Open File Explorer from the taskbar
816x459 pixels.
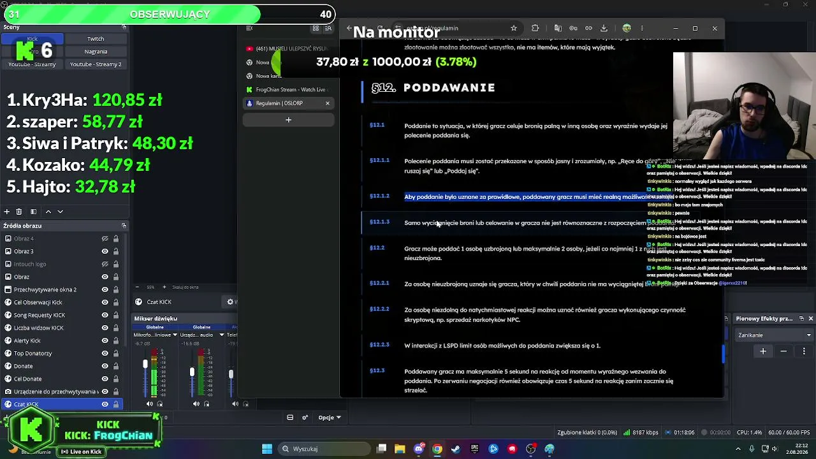click(x=400, y=449)
